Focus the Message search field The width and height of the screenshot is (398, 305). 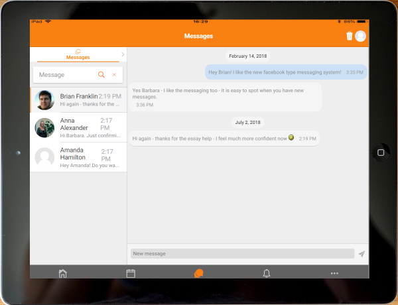pyautogui.click(x=65, y=75)
